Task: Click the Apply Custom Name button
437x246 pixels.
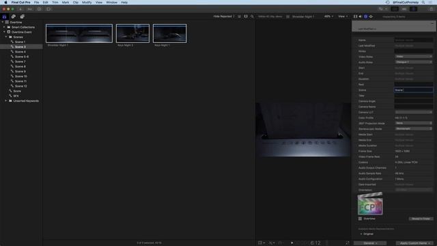Action: click(x=414, y=243)
